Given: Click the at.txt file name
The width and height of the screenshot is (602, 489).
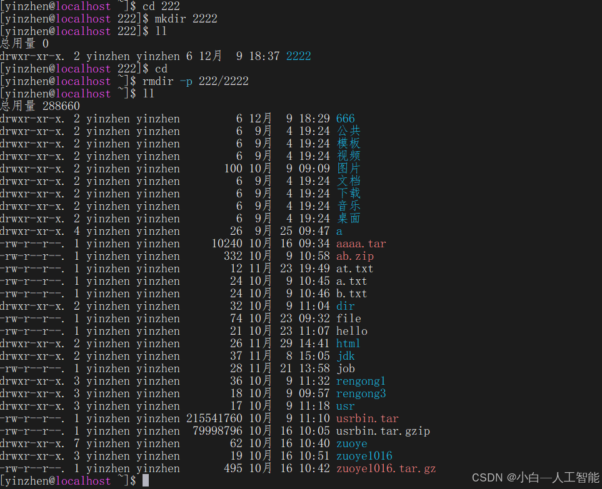Looking at the screenshot, I should tap(354, 269).
